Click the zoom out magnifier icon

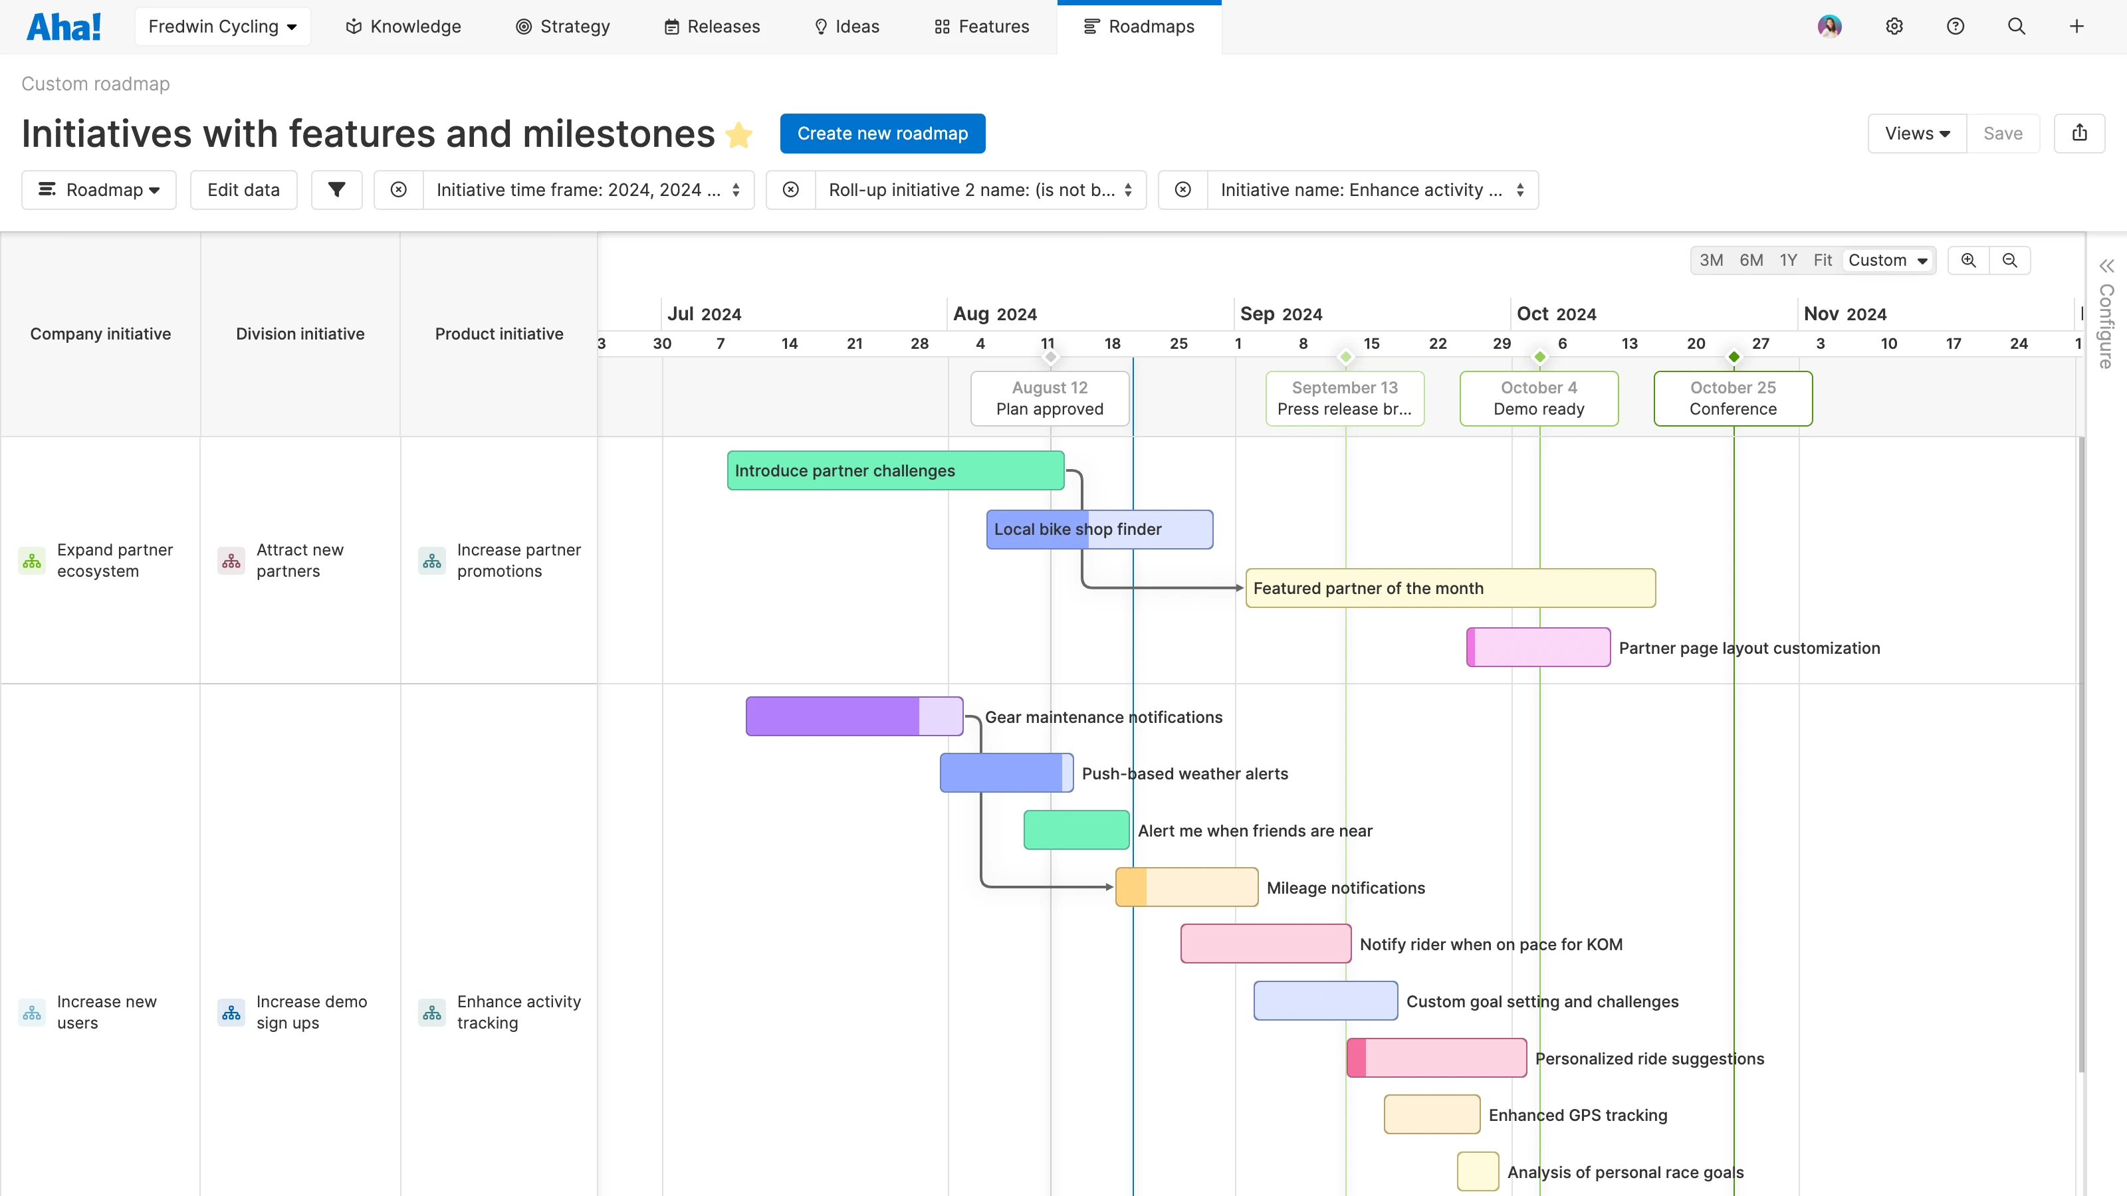pos(2010,260)
